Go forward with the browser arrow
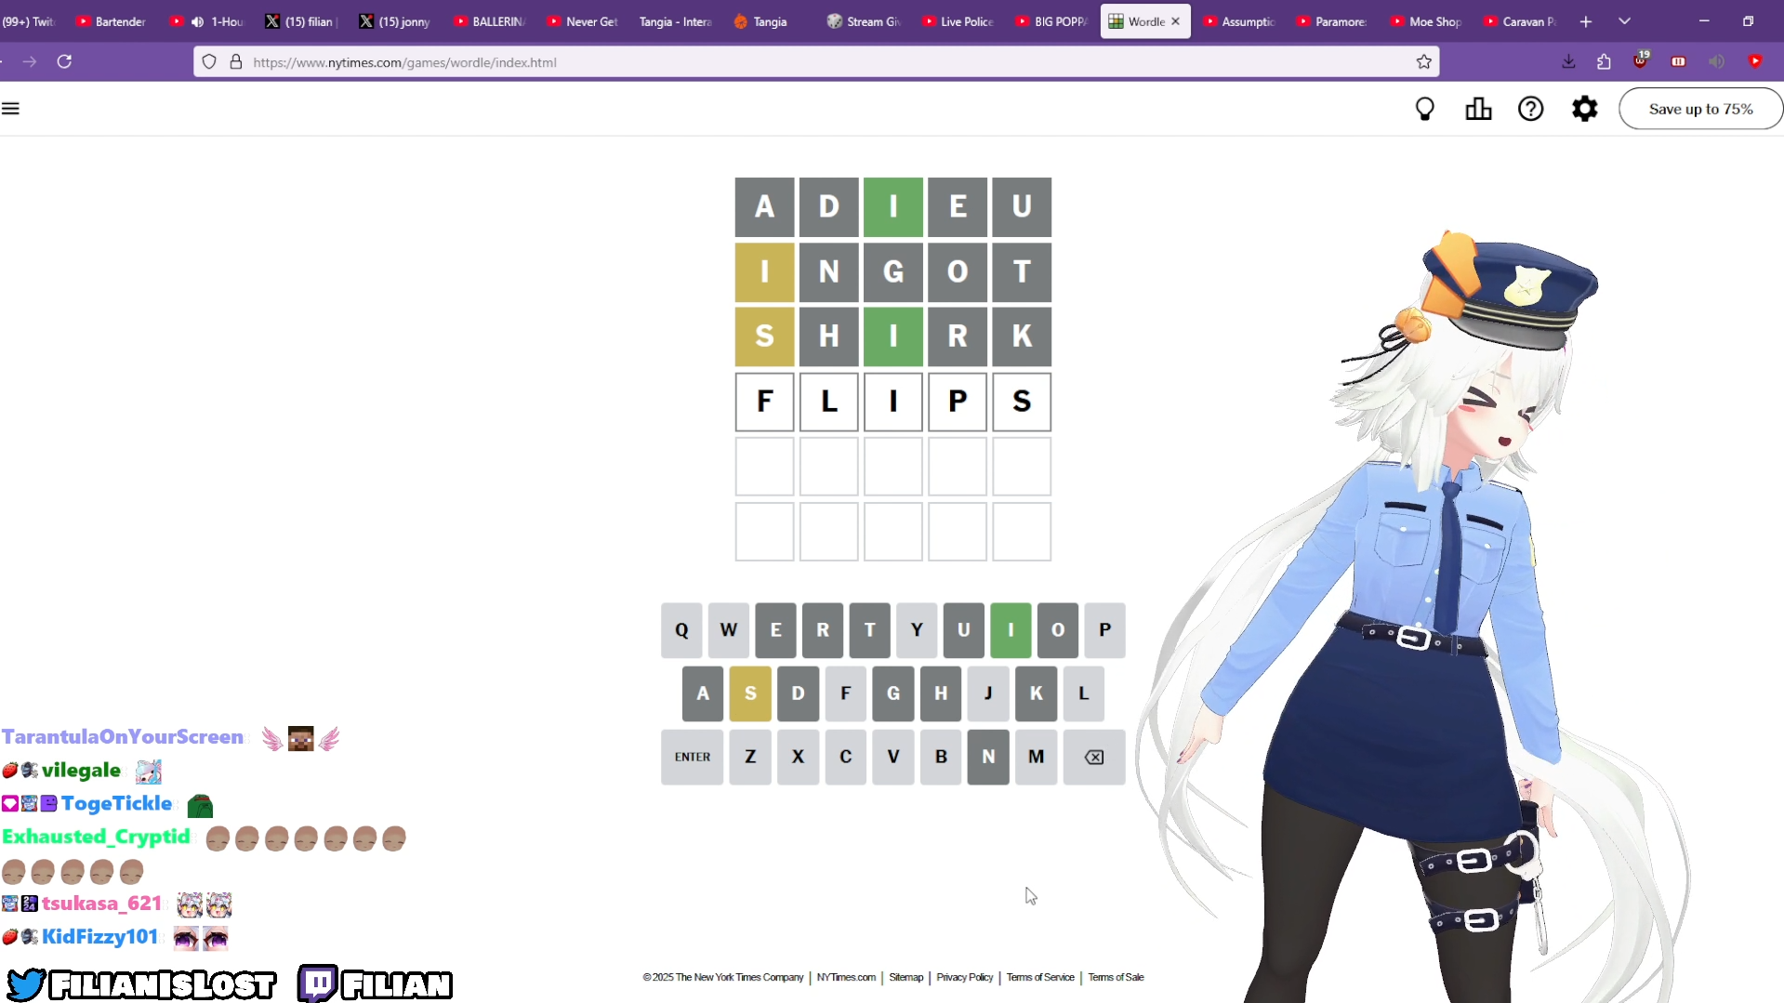Viewport: 1784px width, 1003px height. click(30, 61)
